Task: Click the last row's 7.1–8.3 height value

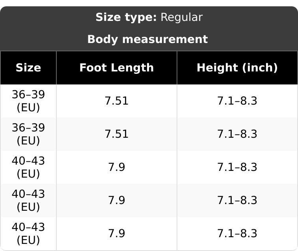Action: pyautogui.click(x=237, y=234)
